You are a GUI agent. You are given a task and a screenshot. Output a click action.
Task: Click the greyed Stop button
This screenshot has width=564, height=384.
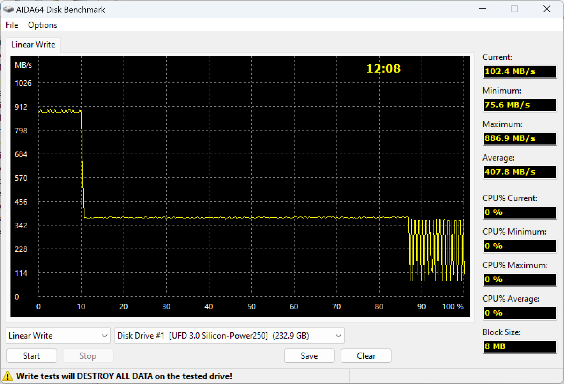tap(88, 356)
